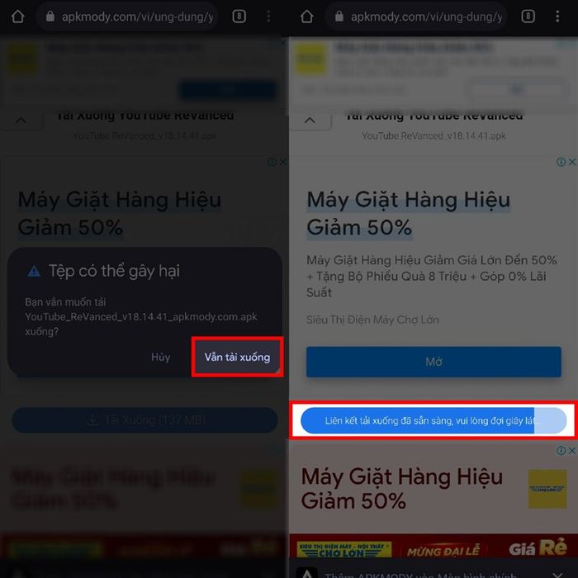This screenshot has height=578, width=578.
Task: Click right browser address bar URL
Action: coord(427,17)
